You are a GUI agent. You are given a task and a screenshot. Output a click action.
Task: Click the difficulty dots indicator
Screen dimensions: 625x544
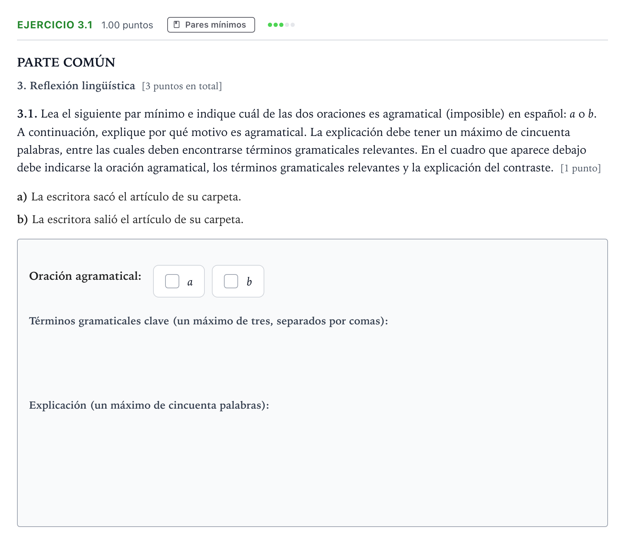tap(281, 25)
